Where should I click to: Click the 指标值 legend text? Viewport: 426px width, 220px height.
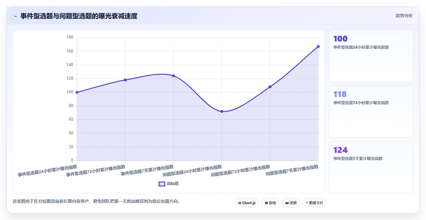(172, 184)
